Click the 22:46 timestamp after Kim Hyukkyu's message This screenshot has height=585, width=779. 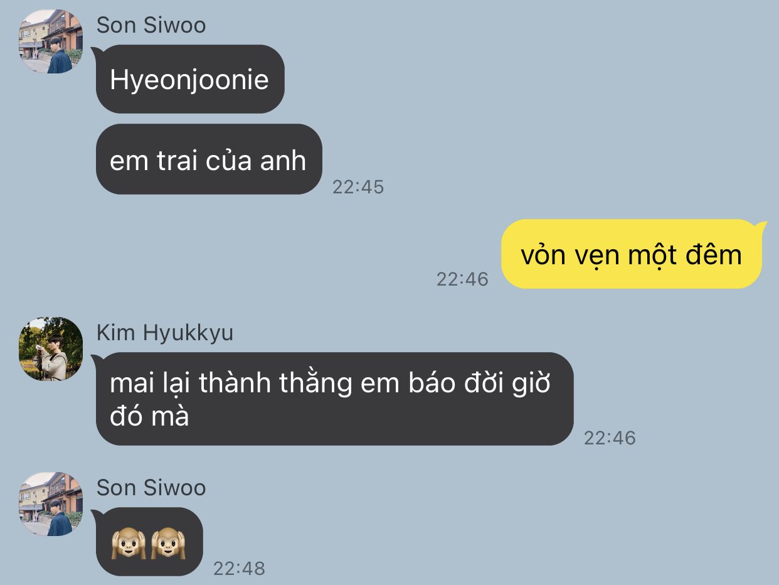point(610,438)
